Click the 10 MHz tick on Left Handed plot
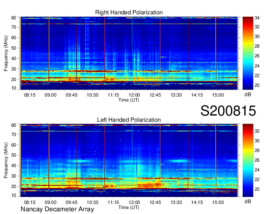 (14, 195)
